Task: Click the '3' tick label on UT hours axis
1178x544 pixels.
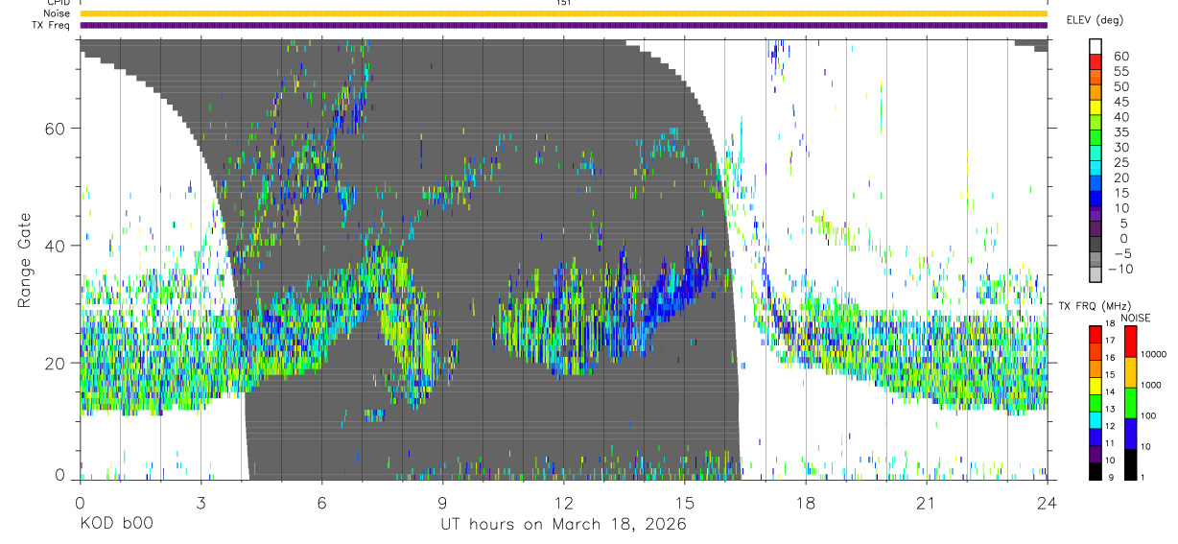Action: [200, 502]
